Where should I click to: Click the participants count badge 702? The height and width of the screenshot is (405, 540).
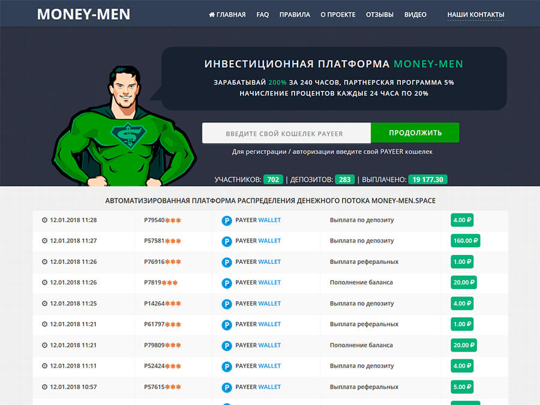[x=273, y=179]
